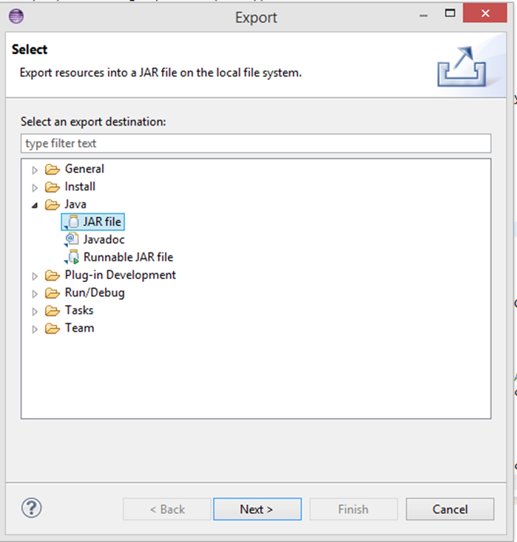Click the Team folder icon
Screen dimensions: 517x542
52,329
